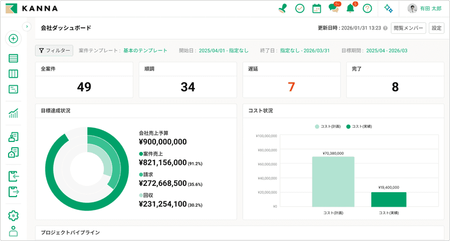Click the 設定 button
The width and height of the screenshot is (450, 241).
point(437,28)
